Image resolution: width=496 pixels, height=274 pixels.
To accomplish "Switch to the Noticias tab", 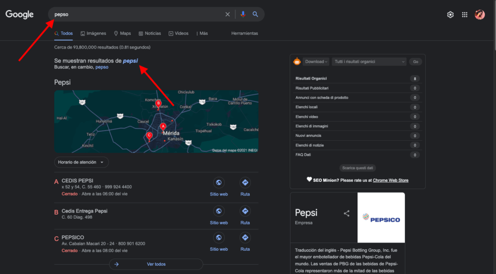I will tap(150, 33).
